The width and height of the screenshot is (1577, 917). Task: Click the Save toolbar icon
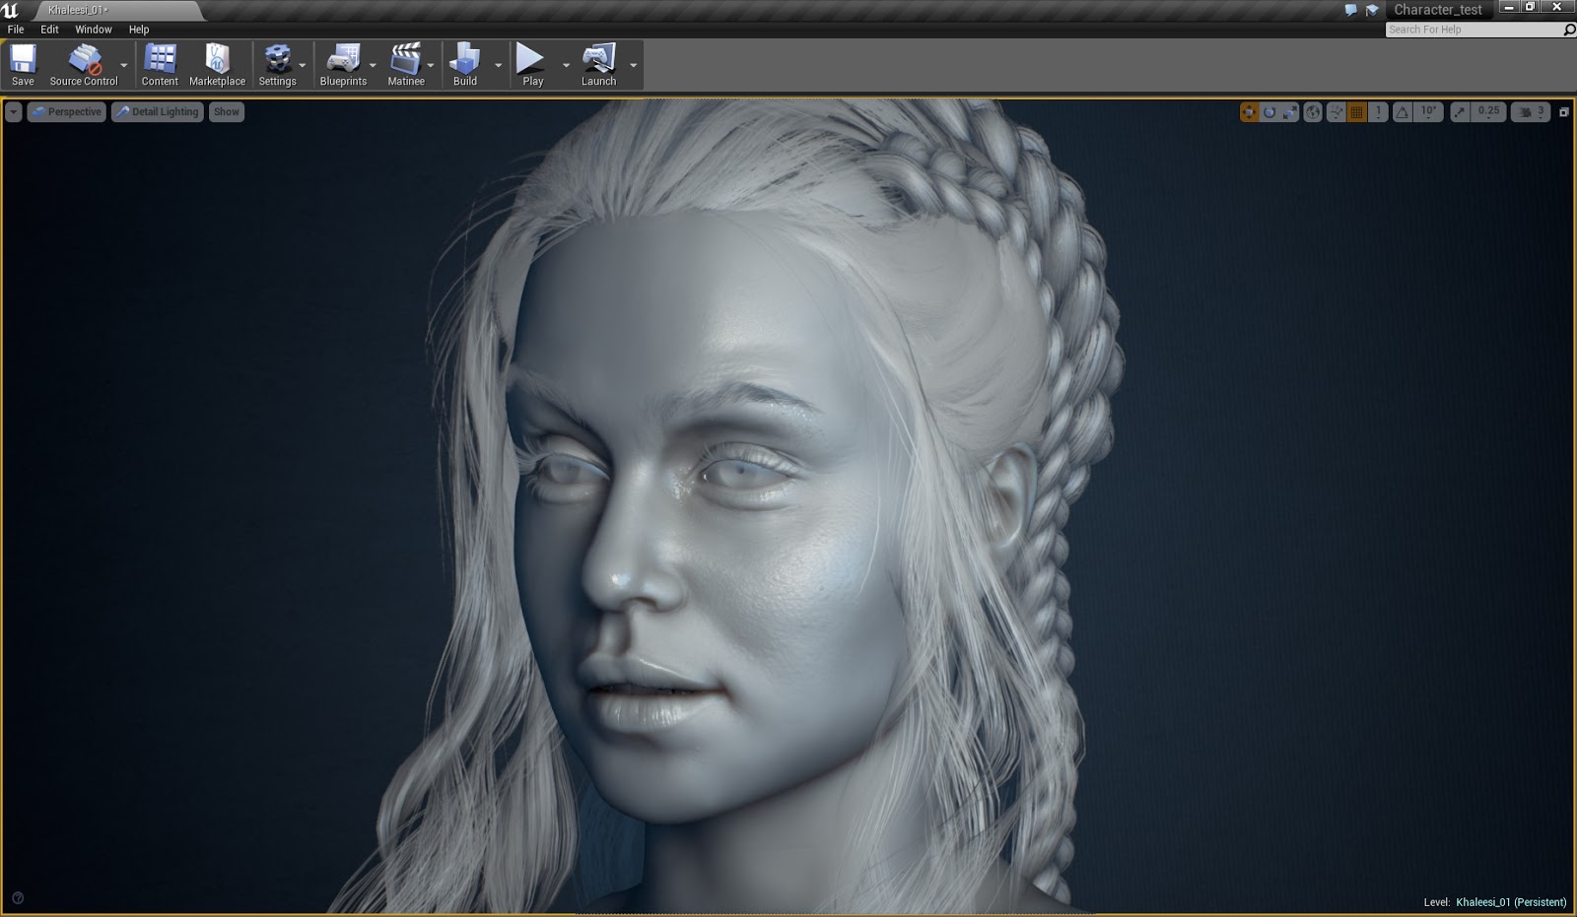23,65
